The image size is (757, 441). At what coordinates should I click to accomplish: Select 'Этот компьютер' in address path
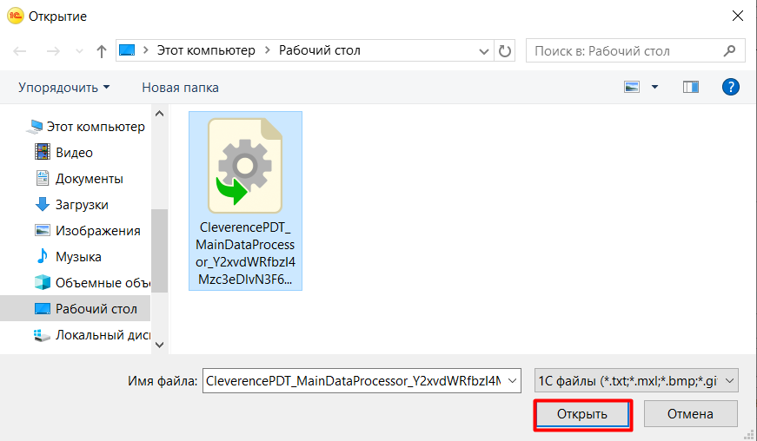pyautogui.click(x=206, y=50)
